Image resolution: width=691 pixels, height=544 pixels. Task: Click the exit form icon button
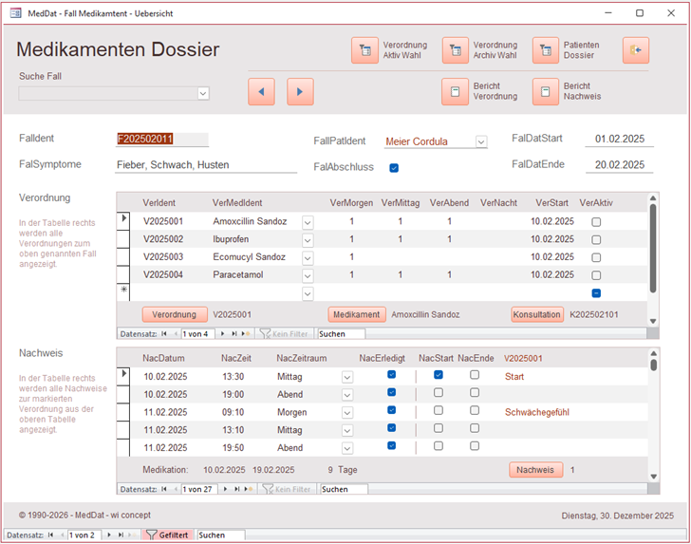636,50
